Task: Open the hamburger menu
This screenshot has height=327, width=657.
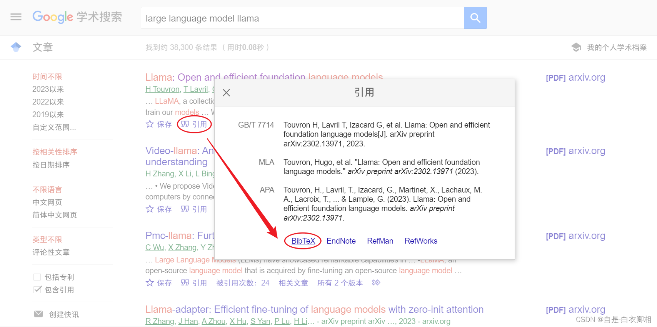Action: pos(16,17)
